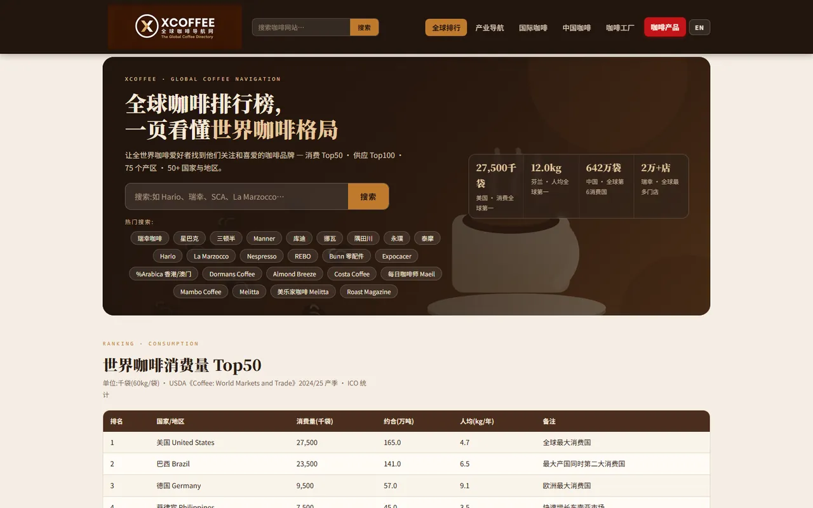Viewport: 813px width, 508px height.
Task: Click the red 咖啡产品 button
Action: 665,27
